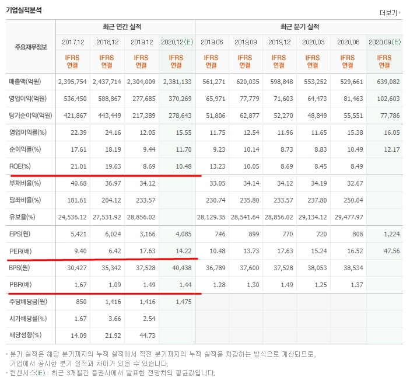
Task: Click the 영업이익률(%) row label
Action: (x=28, y=132)
